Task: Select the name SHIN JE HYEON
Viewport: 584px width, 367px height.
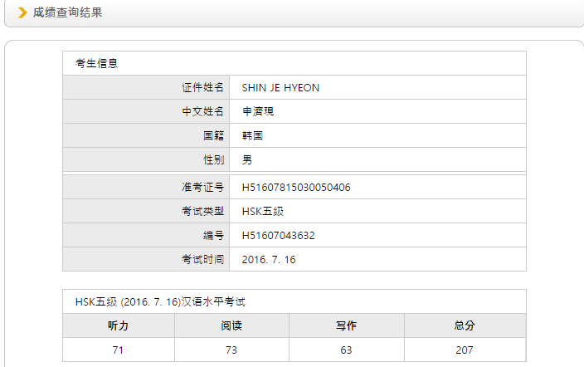Action: click(280, 88)
